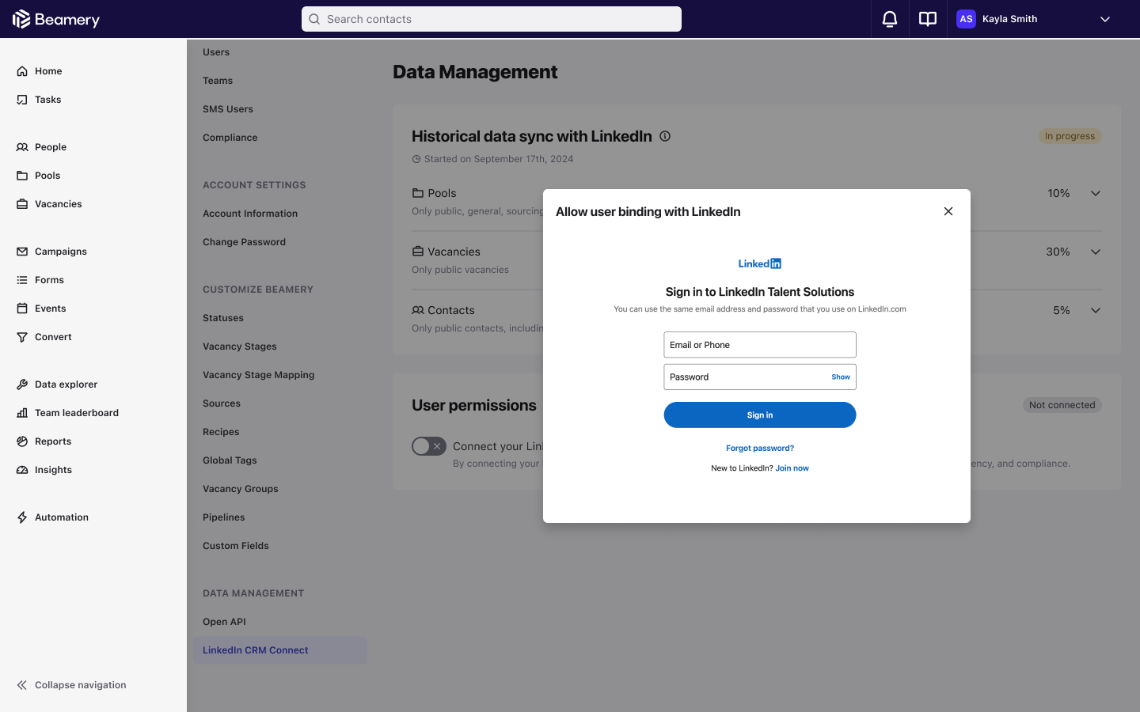Click the 10% Pools progress value
The height and width of the screenshot is (712, 1140).
pyautogui.click(x=1058, y=193)
